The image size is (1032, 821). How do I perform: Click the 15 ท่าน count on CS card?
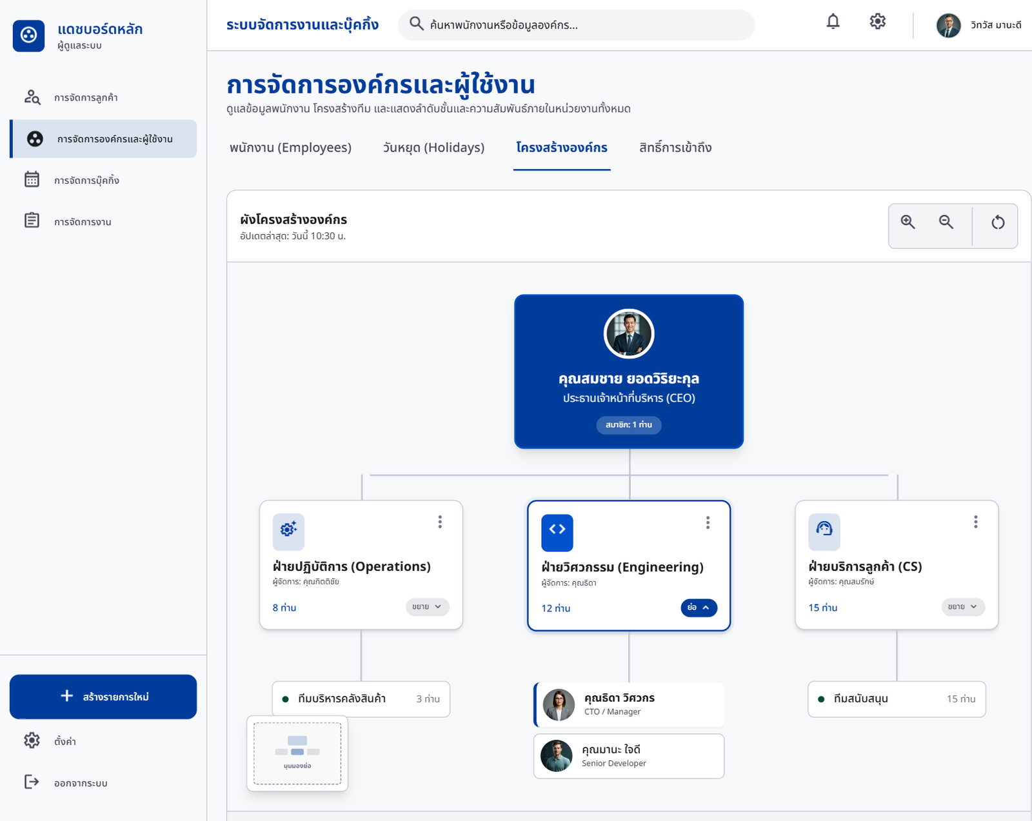823,608
